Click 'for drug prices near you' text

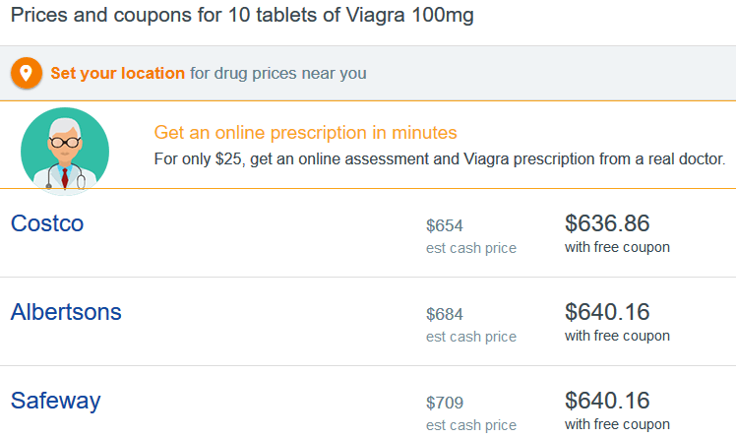(x=278, y=73)
